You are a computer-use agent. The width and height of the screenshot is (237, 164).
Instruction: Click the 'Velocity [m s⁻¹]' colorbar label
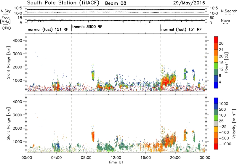(x=234, y=123)
